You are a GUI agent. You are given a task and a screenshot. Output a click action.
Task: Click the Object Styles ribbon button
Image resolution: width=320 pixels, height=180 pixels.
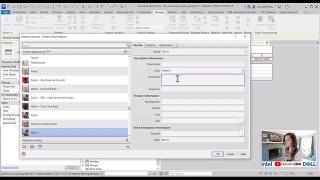(x=35, y=17)
